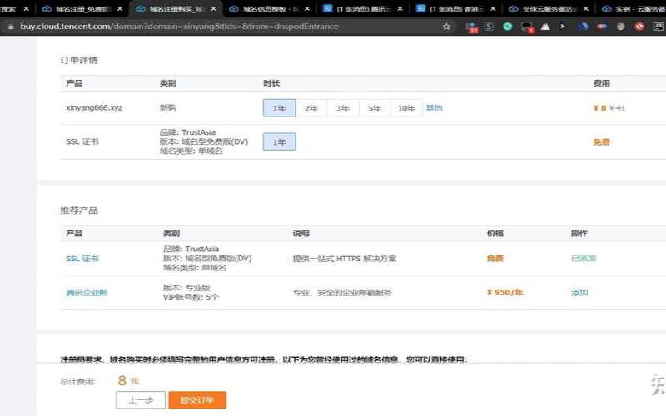The width and height of the screenshot is (666, 416).
Task: Switch to the 实例 - 云服务器 tab
Action: pos(633,8)
